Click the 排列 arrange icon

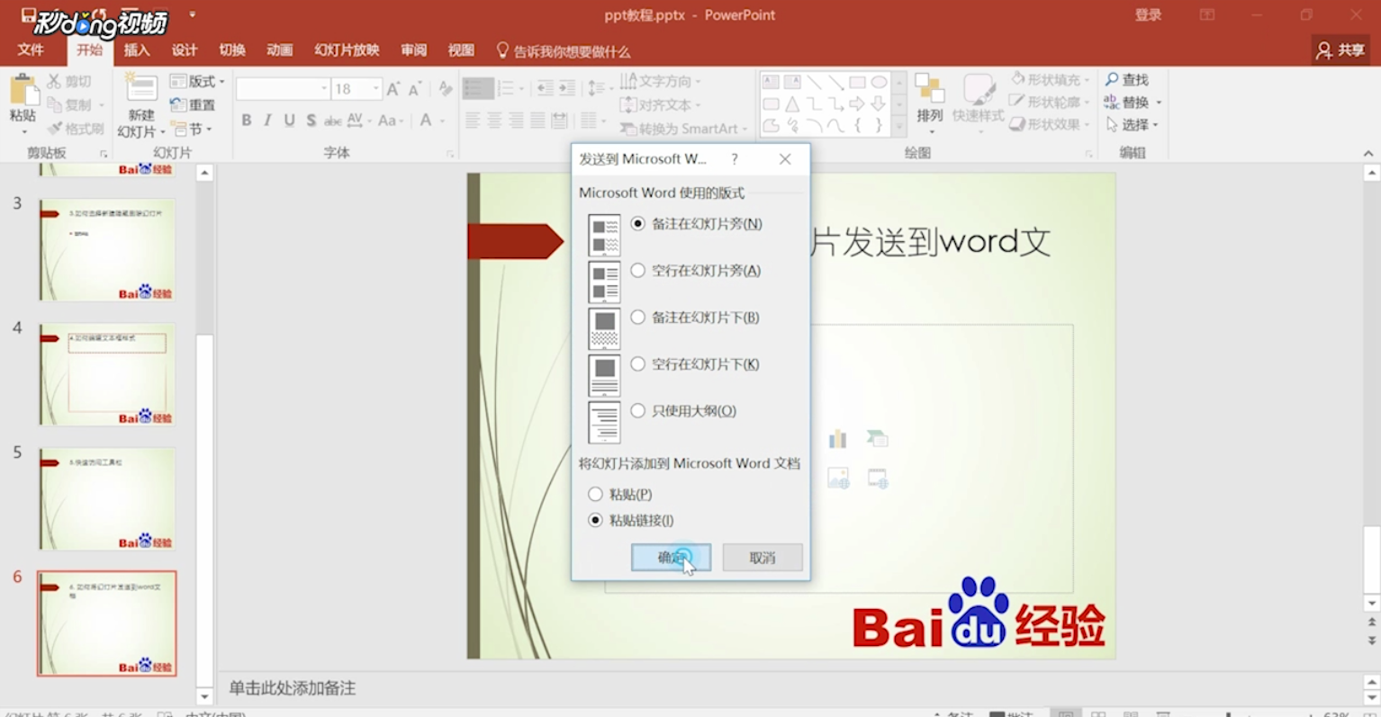click(929, 90)
